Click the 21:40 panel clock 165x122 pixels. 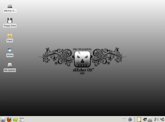[159, 119]
